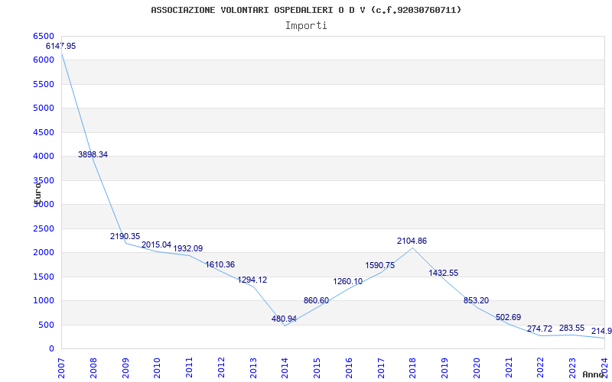Select the 283.55 data label
This screenshot has height=382, width=612.
(x=571, y=328)
